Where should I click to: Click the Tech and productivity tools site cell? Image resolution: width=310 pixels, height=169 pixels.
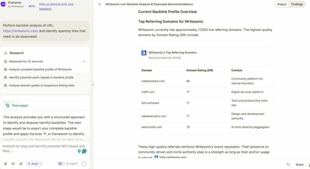pyautogui.click(x=249, y=103)
